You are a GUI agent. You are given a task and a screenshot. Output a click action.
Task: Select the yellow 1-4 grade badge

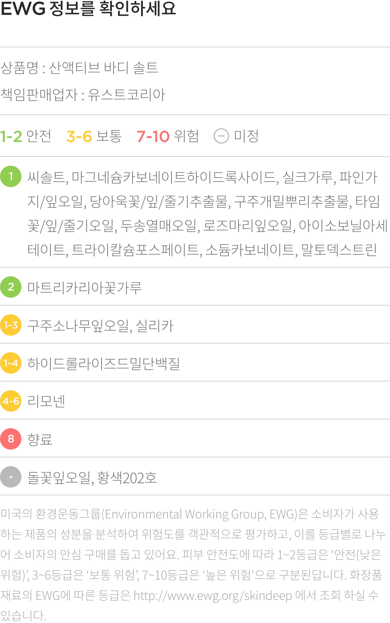(11, 363)
